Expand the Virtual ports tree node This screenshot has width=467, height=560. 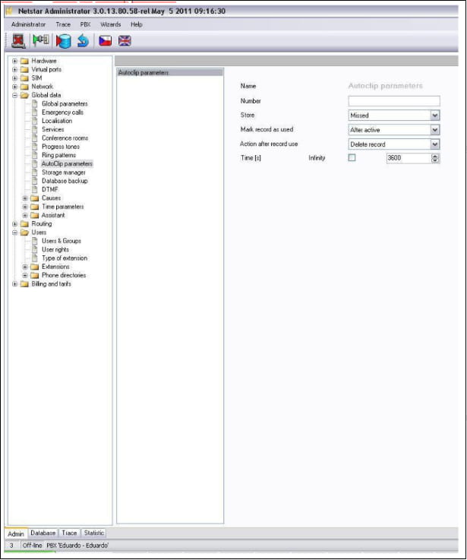(14, 70)
